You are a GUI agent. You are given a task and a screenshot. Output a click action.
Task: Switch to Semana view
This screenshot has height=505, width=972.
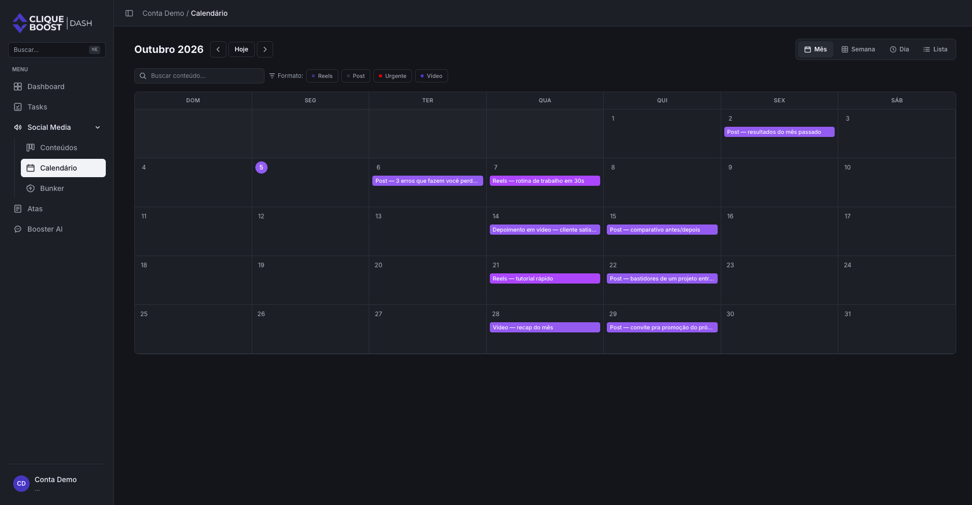[x=858, y=49]
